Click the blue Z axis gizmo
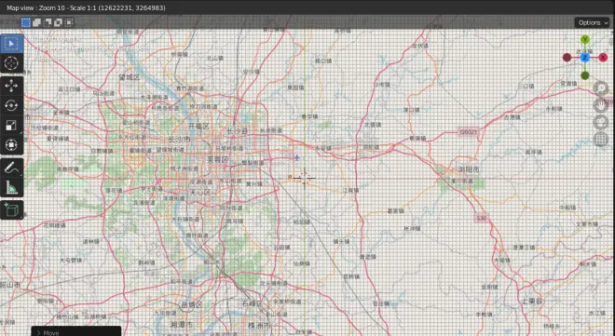The width and height of the screenshot is (615, 336). click(585, 58)
